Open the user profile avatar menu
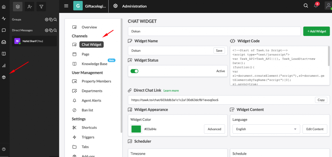This screenshot has height=157, width=332. point(328,6)
